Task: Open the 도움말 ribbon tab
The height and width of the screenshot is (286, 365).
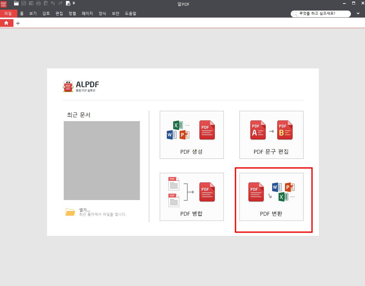Action: coord(131,13)
